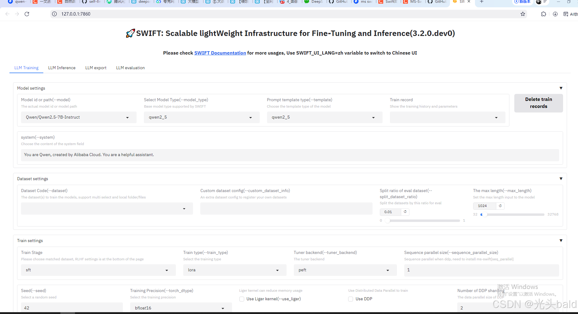Screen dimensions: 578x314
Task: Switch to the DeepS WeChat-icon browser tab
Action: click(x=314, y=2)
